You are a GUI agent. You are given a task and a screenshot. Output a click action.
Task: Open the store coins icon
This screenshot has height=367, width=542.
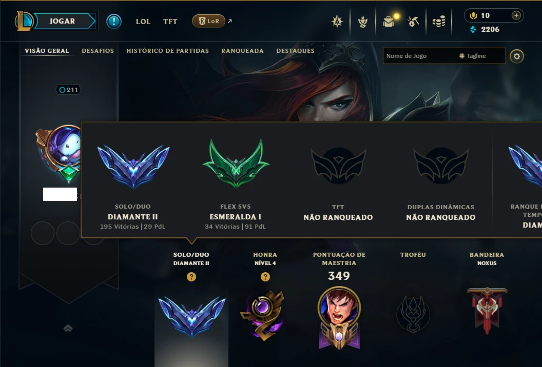(x=439, y=22)
